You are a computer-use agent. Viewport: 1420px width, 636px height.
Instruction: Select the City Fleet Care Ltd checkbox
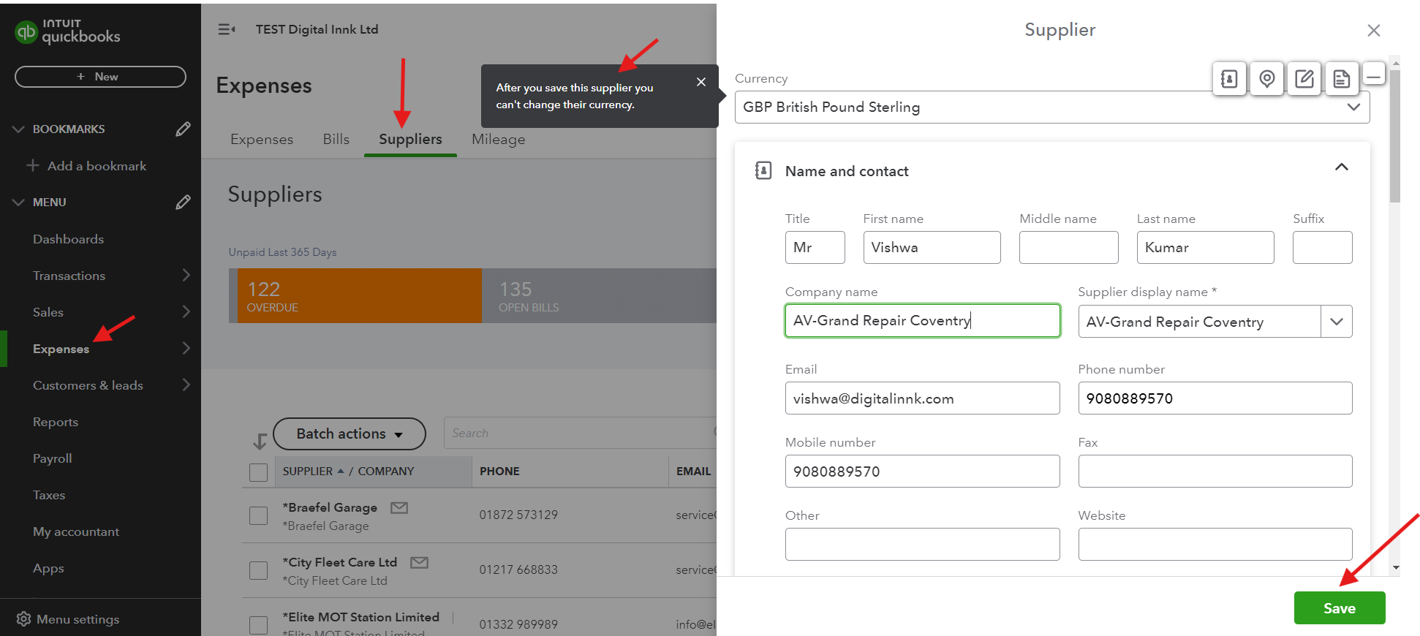258,570
